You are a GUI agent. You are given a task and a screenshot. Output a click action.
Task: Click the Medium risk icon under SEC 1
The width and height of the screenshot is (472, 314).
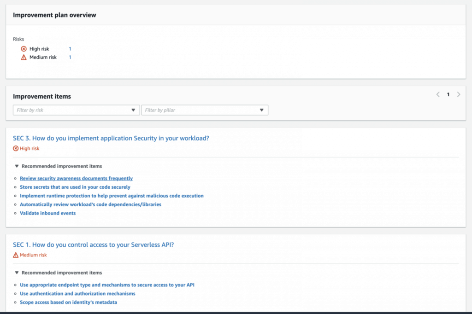coord(15,255)
